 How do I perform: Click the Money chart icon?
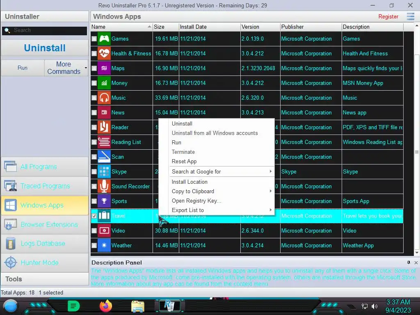(x=104, y=83)
